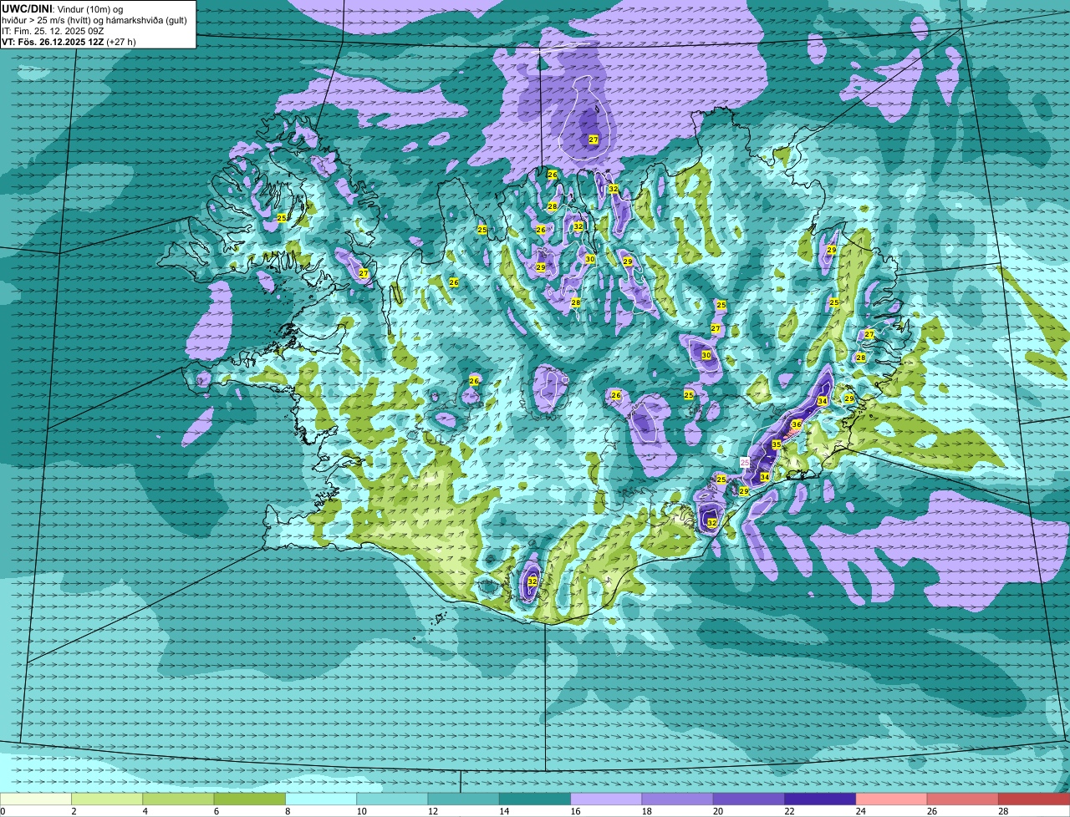Click the yellow gust label '36'
Viewport: 1070px width, 817px height.
[x=796, y=424]
